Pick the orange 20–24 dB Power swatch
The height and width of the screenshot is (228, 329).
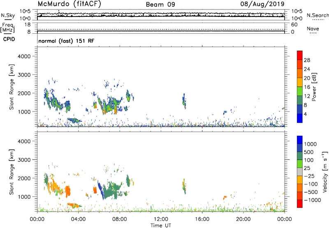[300, 73]
